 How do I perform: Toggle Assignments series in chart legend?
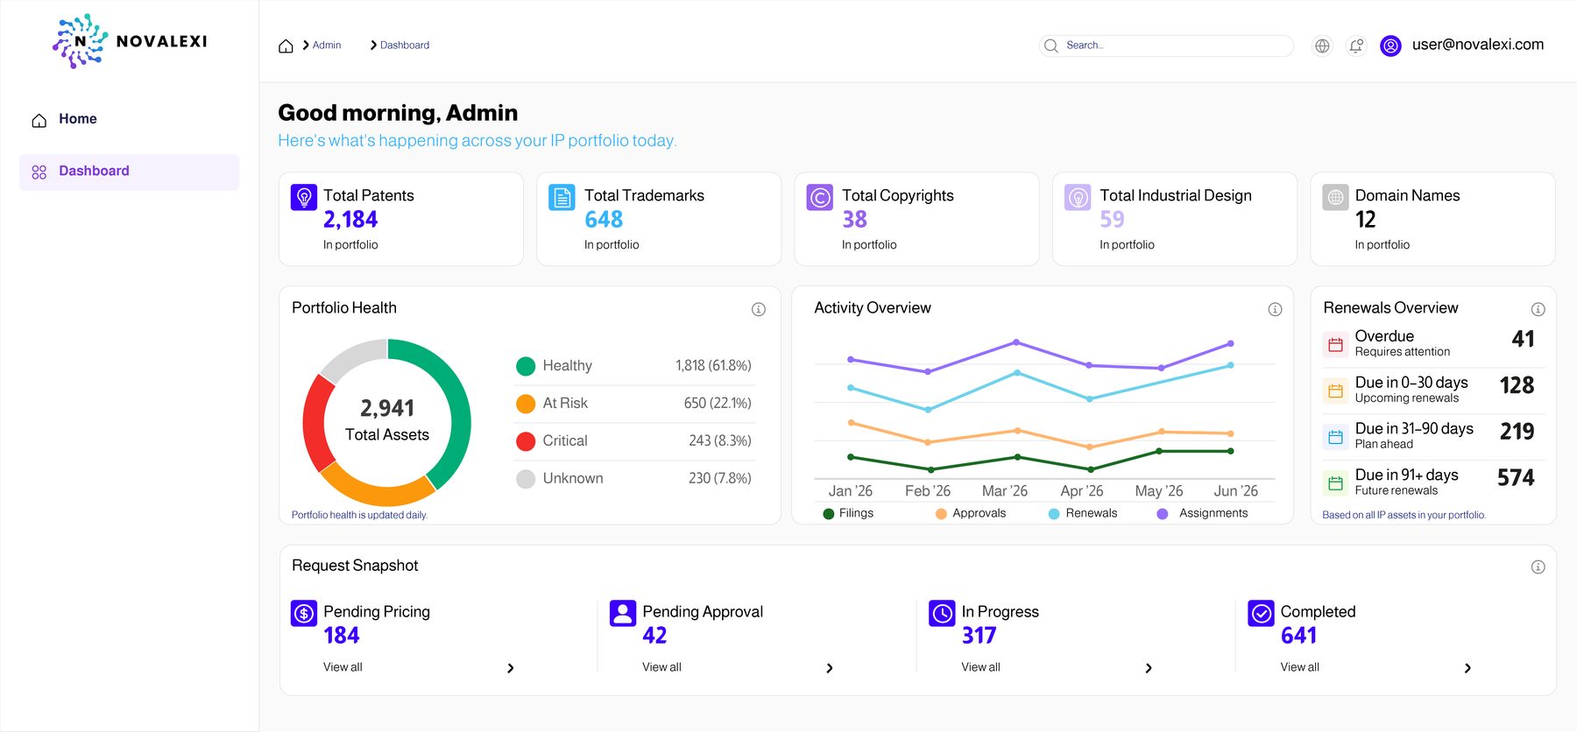tap(1202, 513)
